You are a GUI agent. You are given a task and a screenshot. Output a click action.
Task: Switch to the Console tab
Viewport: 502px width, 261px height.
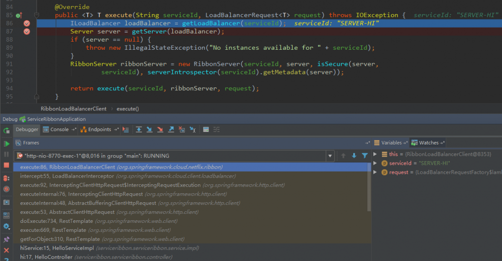pyautogui.click(x=59, y=129)
